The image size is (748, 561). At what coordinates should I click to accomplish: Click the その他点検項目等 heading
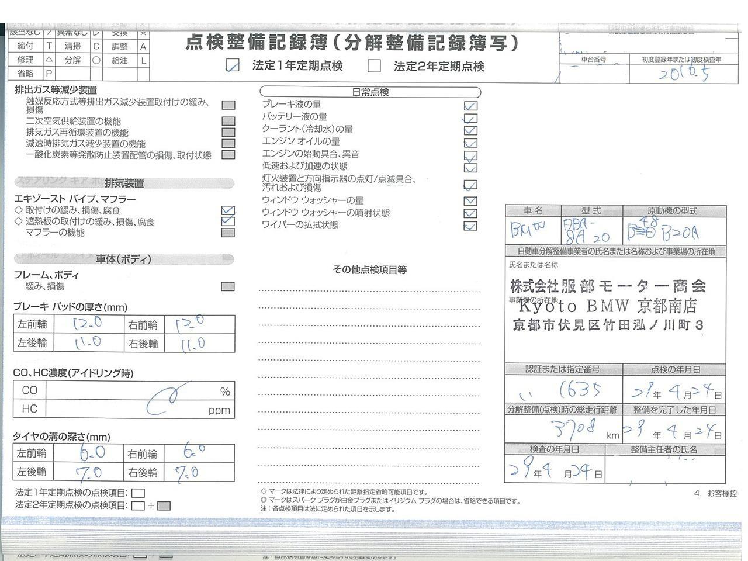point(370,270)
